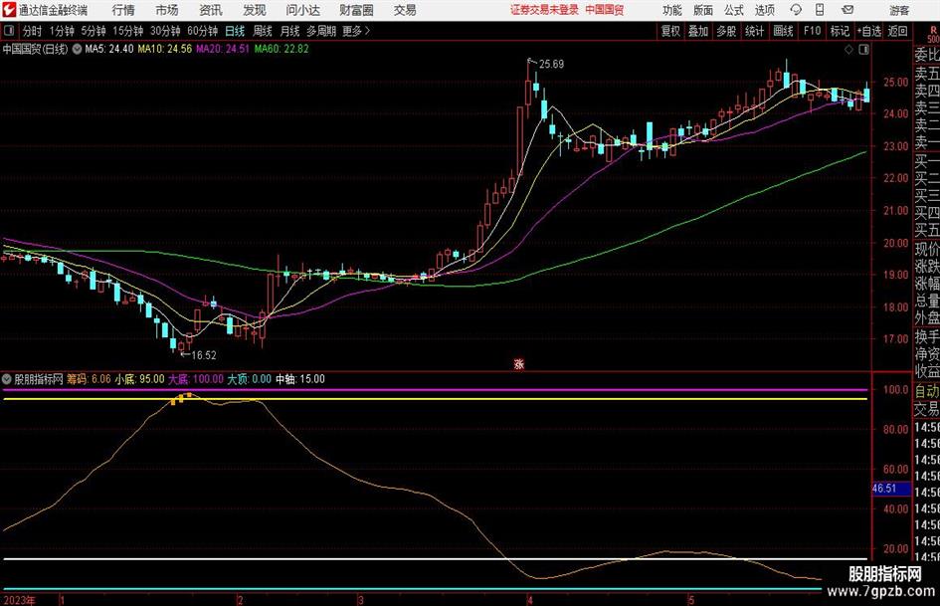Viewport: 940px width, 606px height.
Task: Click the 叠加 overlay button
Action: click(x=698, y=31)
